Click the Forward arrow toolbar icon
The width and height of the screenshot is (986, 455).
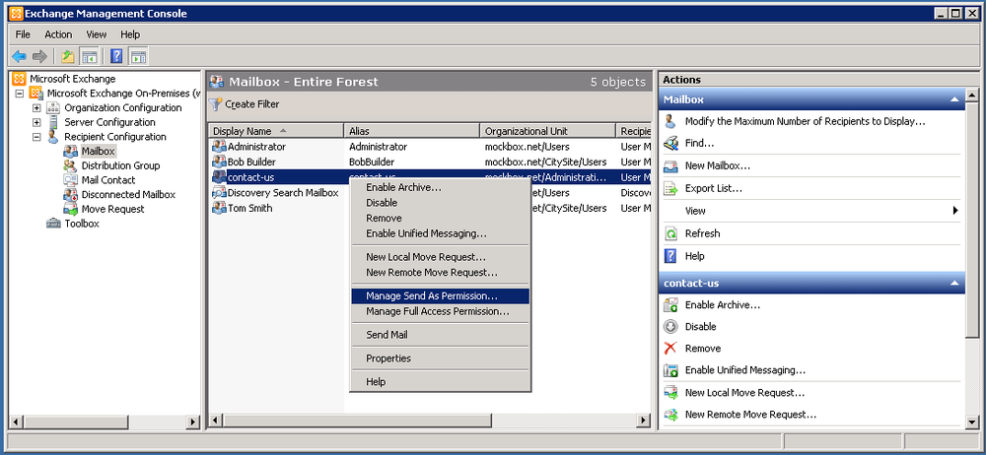[39, 56]
